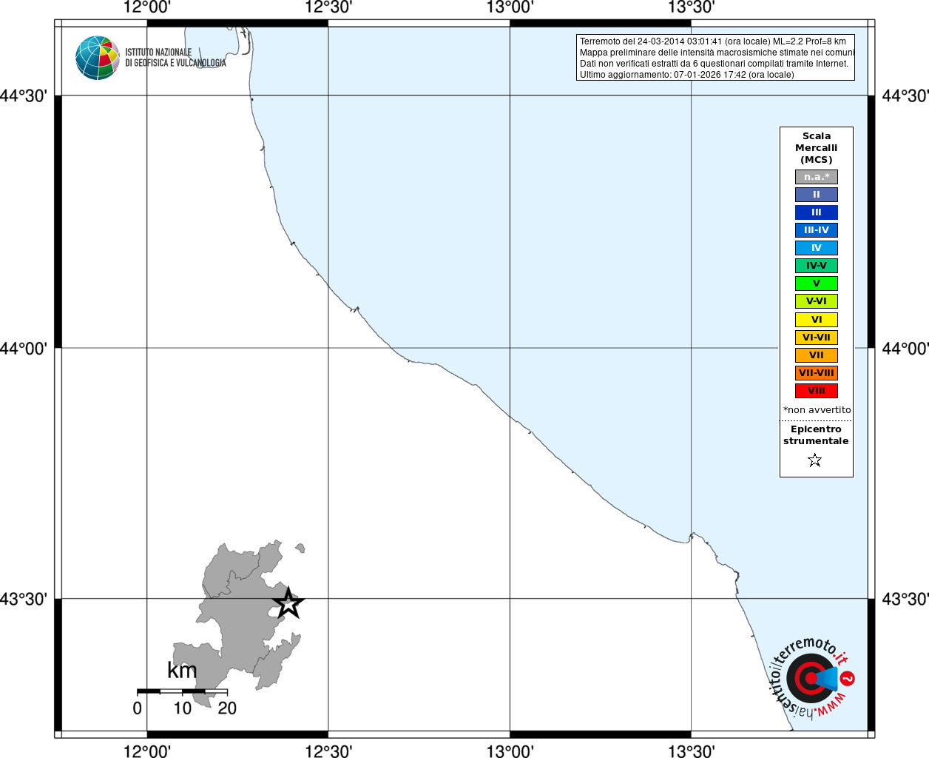Select the n.a.* gray legend swatch

coord(817,177)
